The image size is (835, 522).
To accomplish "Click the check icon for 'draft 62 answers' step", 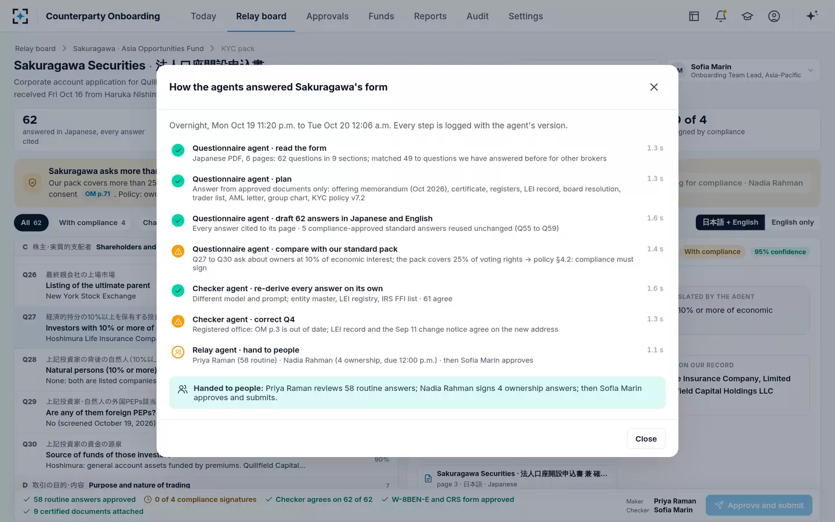I will [178, 220].
